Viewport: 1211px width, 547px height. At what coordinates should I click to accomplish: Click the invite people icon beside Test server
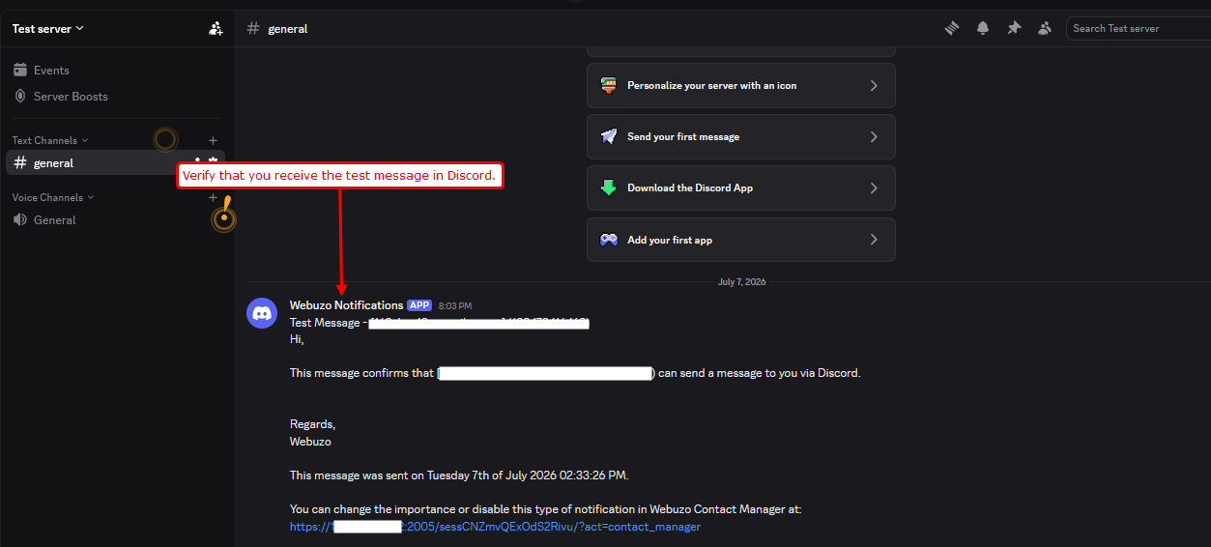[x=216, y=28]
